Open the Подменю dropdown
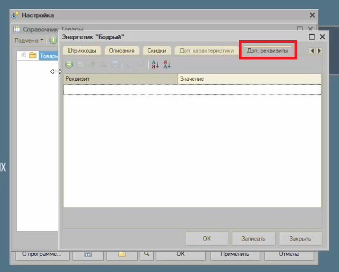 pos(28,40)
